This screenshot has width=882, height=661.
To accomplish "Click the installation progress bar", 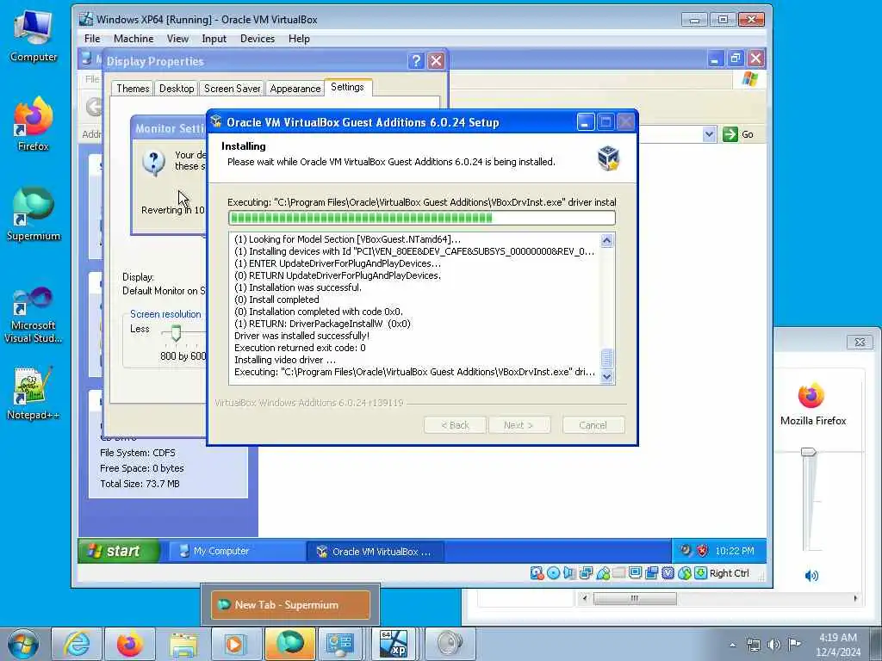I will click(421, 218).
